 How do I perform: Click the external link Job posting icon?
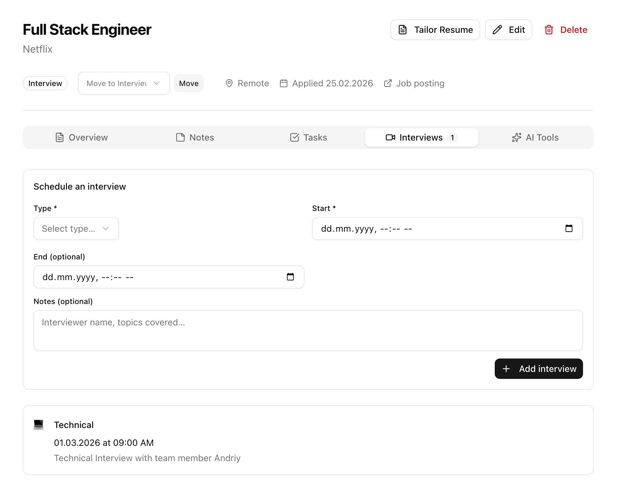[388, 83]
